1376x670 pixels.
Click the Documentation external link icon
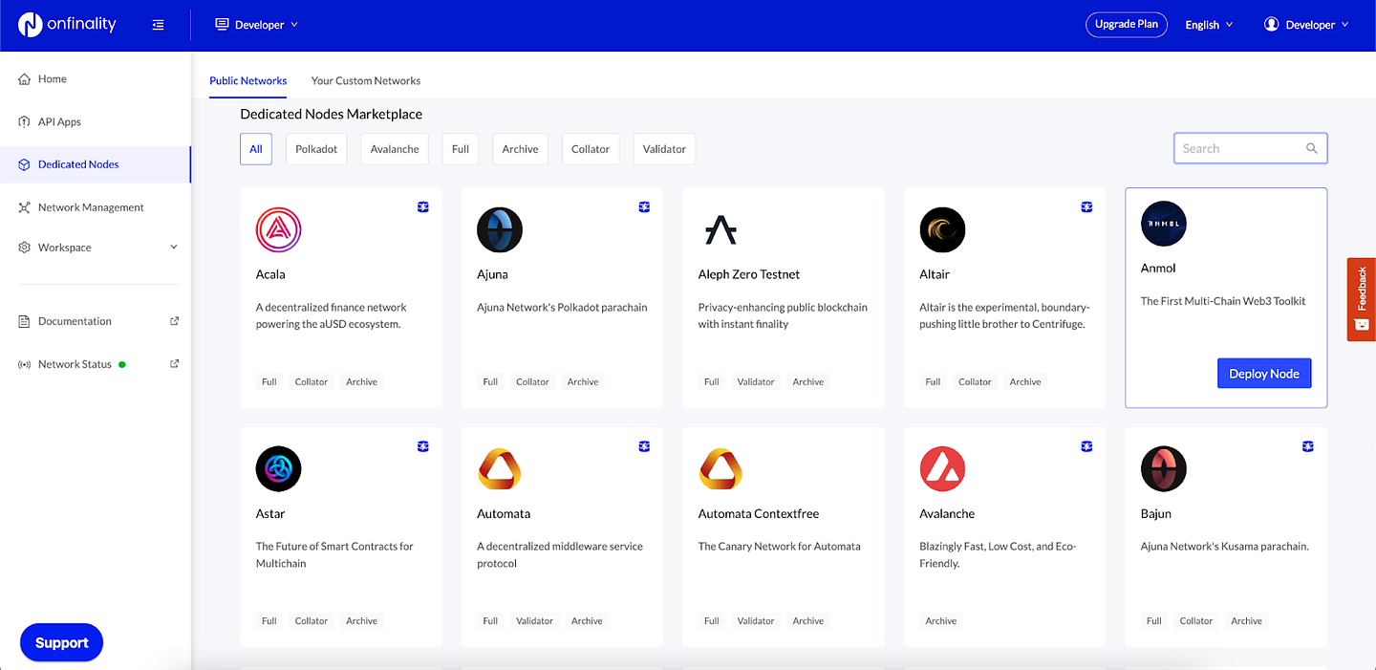click(174, 321)
